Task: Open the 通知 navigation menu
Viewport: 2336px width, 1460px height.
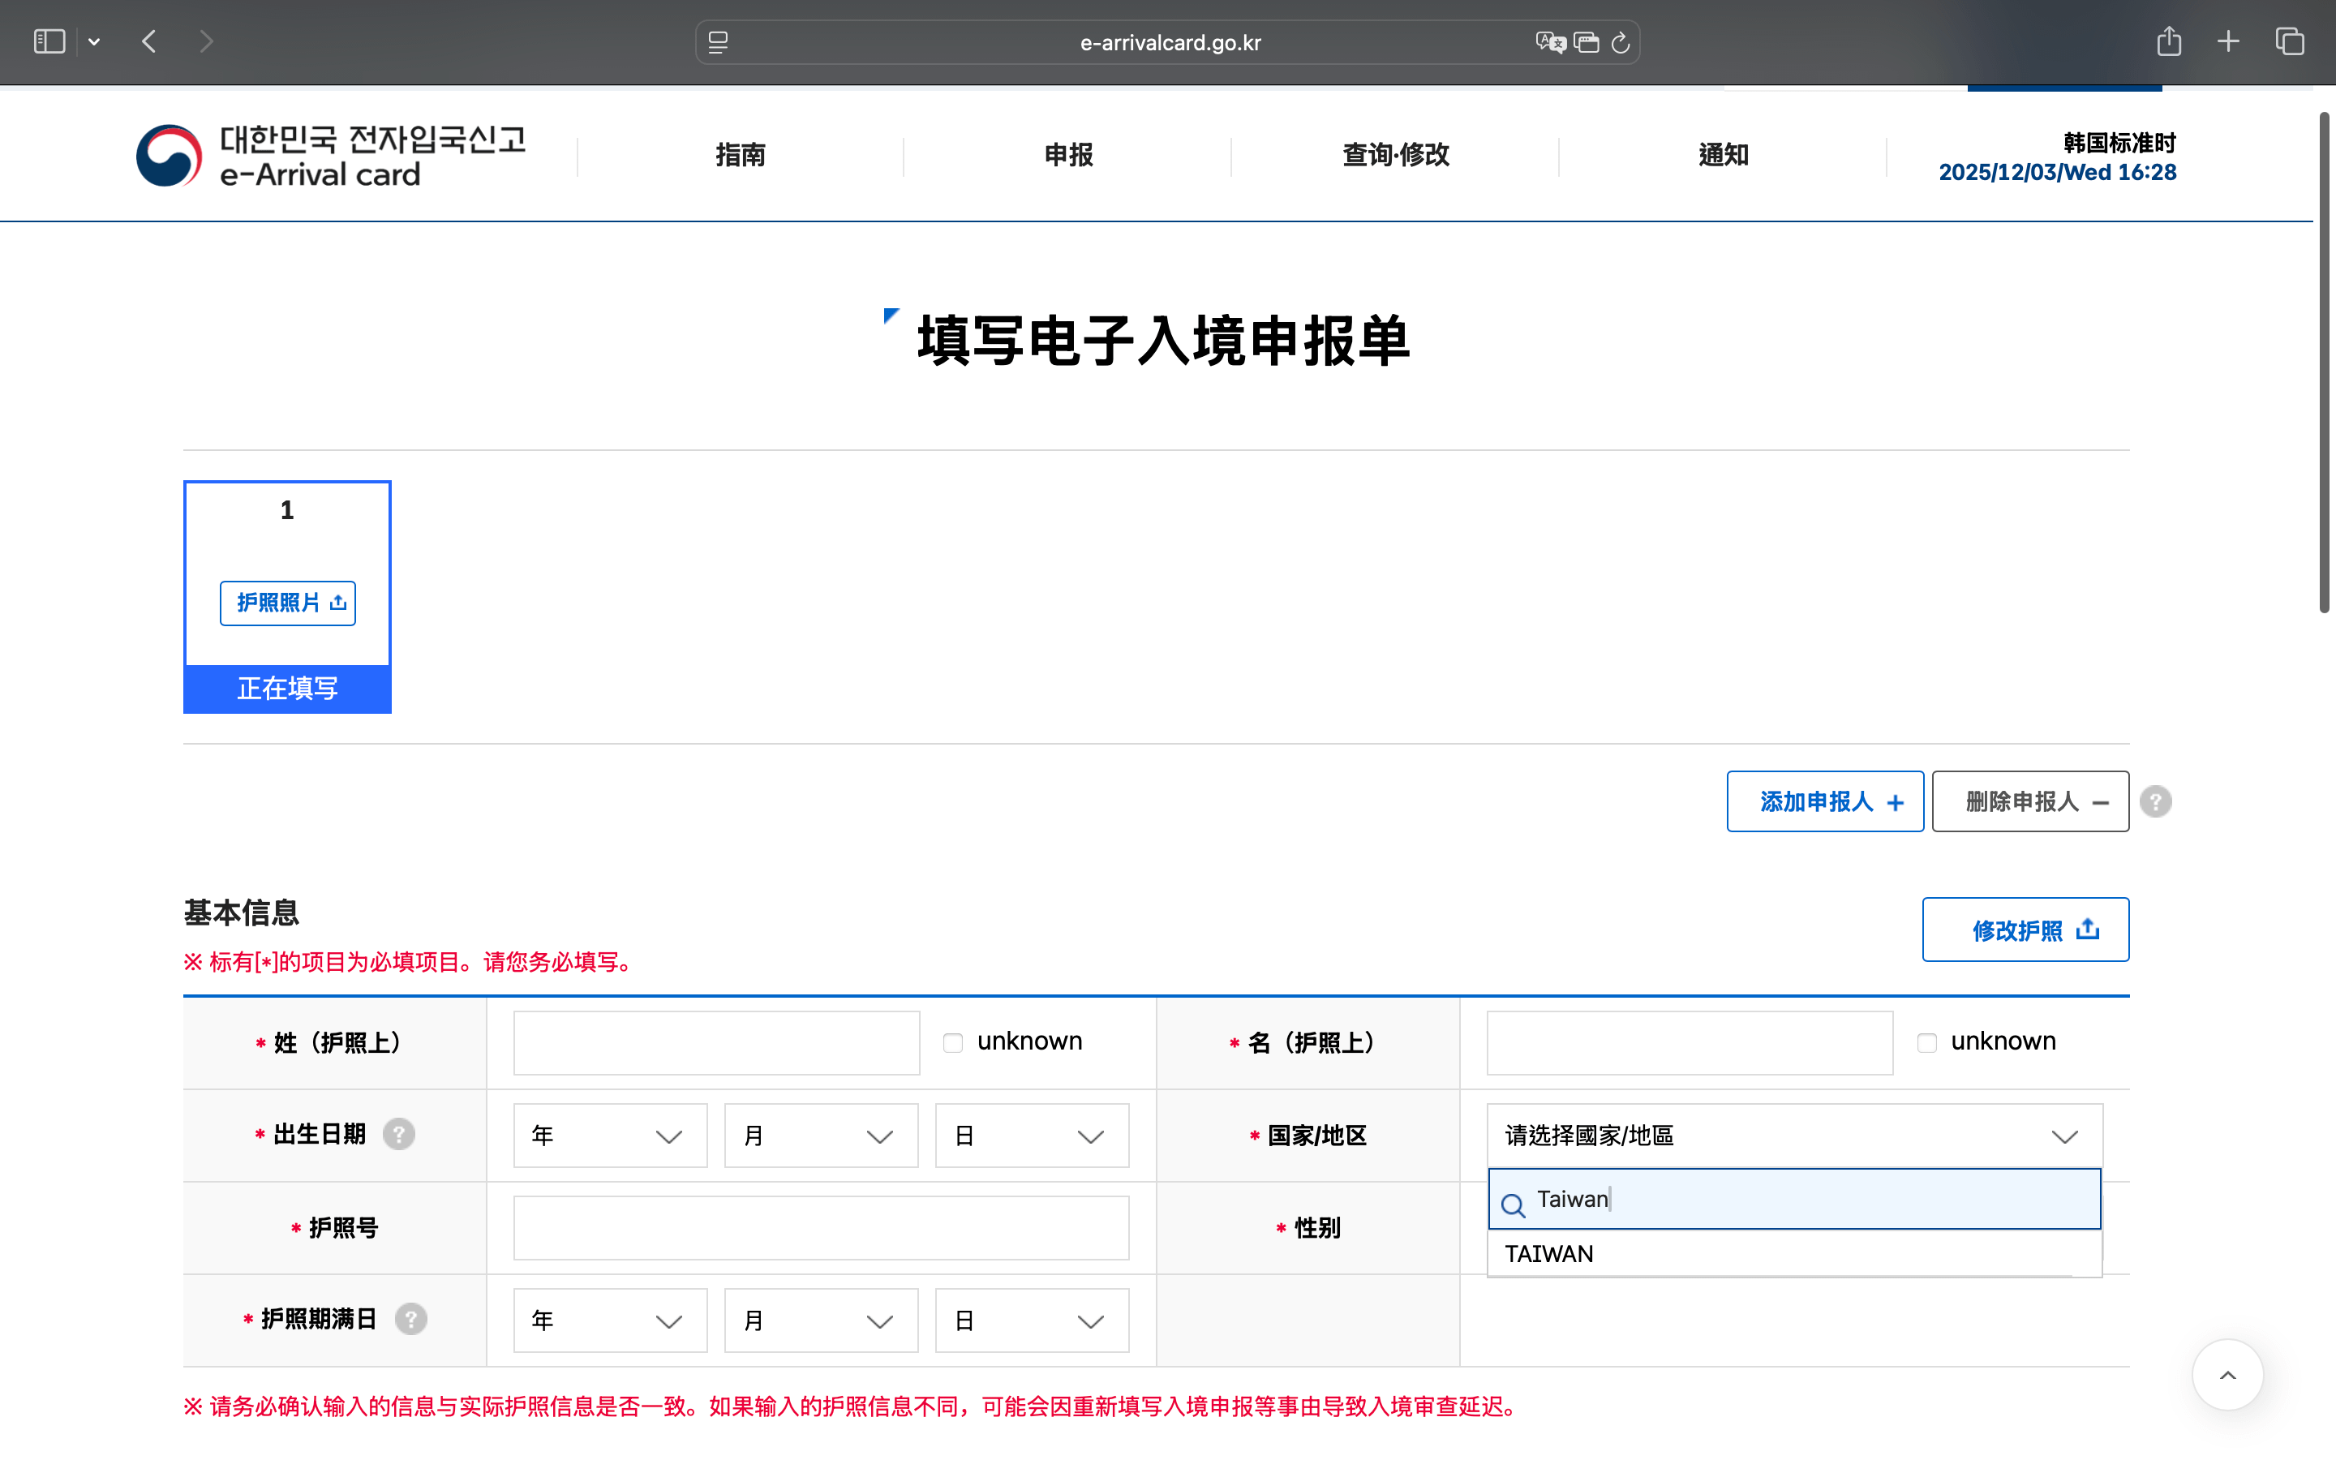Action: [x=1723, y=154]
